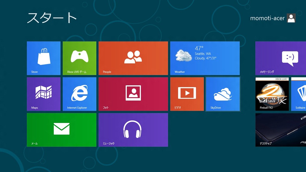This screenshot has height=172, width=306.
Task: Open the People tile
Action: 133,58
